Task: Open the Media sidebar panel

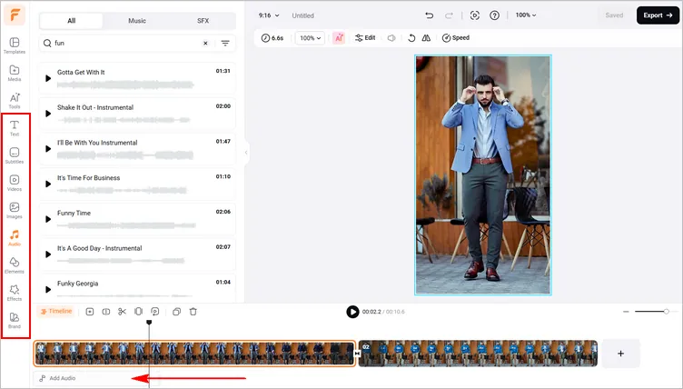Action: tap(15, 74)
